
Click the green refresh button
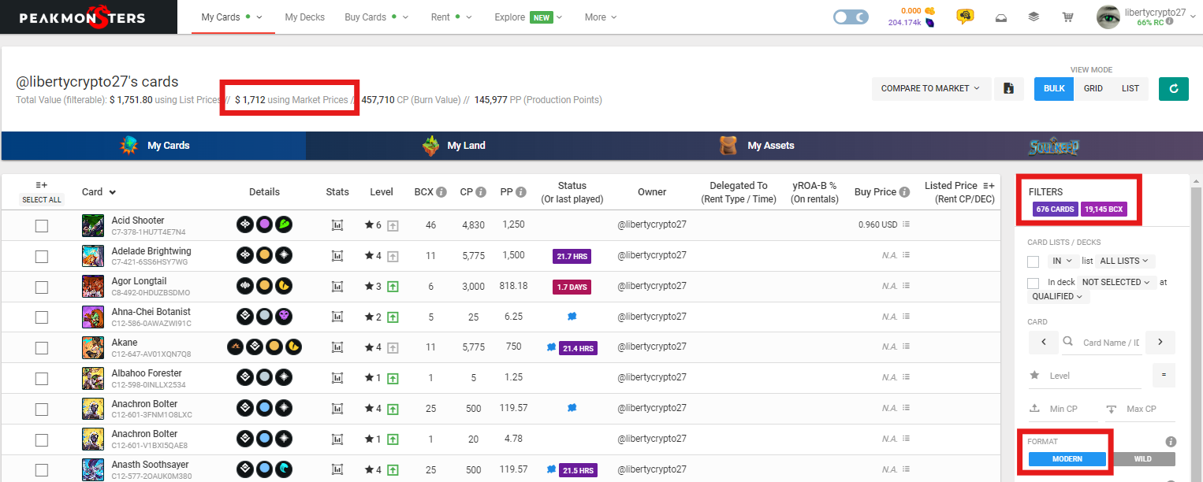pos(1174,88)
